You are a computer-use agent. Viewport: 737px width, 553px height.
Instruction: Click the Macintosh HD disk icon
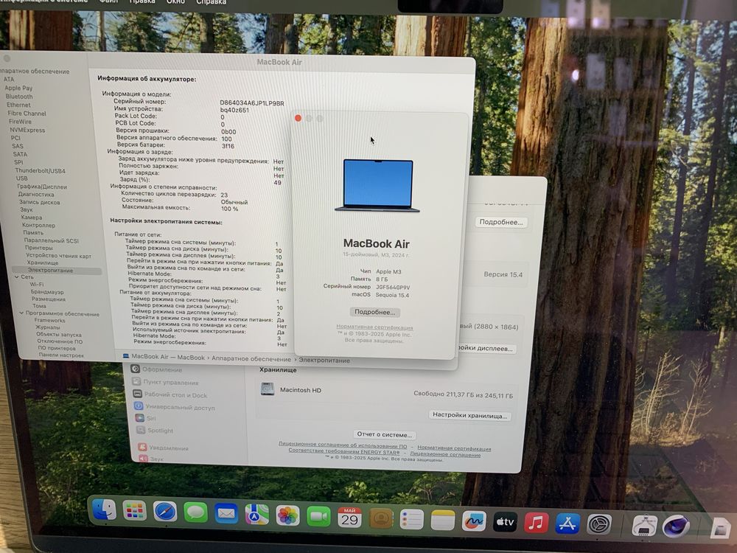pos(268,389)
